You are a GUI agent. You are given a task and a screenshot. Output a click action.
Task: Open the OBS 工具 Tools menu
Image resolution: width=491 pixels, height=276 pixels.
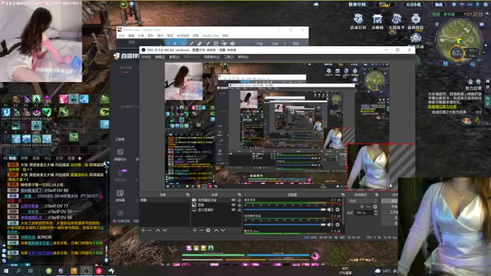click(x=229, y=57)
